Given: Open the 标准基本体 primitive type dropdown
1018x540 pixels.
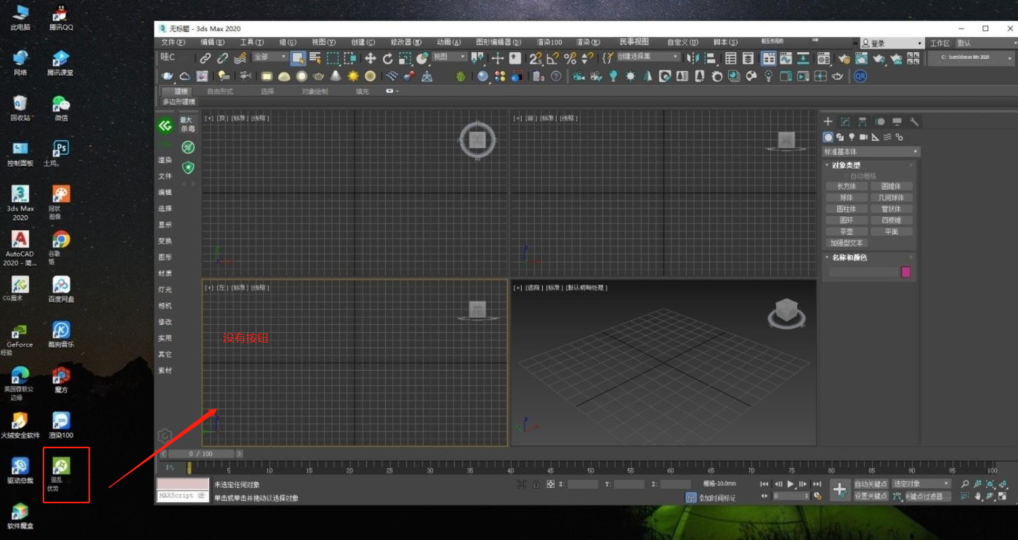Looking at the screenshot, I should click(870, 152).
